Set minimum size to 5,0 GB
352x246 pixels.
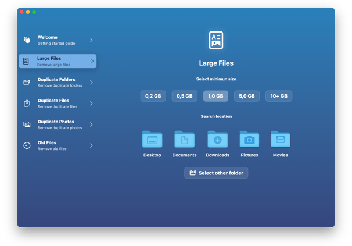(x=247, y=96)
